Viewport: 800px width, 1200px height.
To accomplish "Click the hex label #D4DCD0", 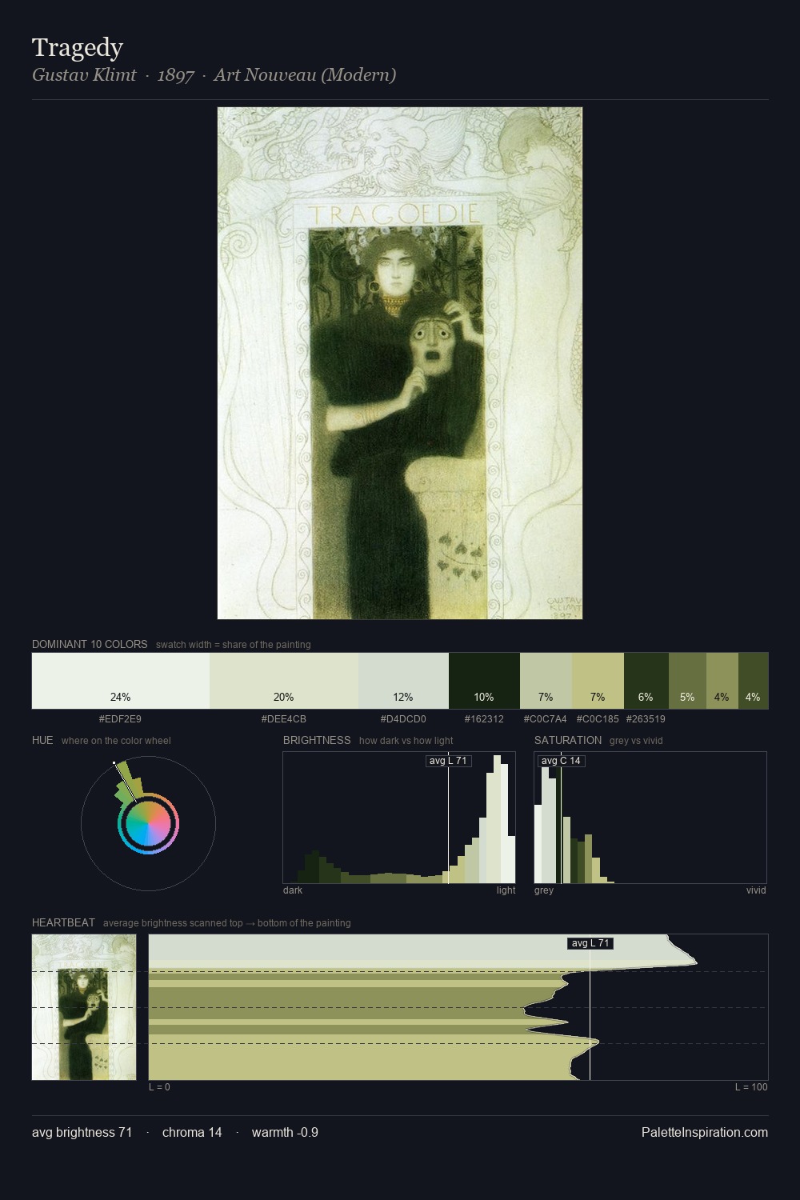I will pos(403,719).
